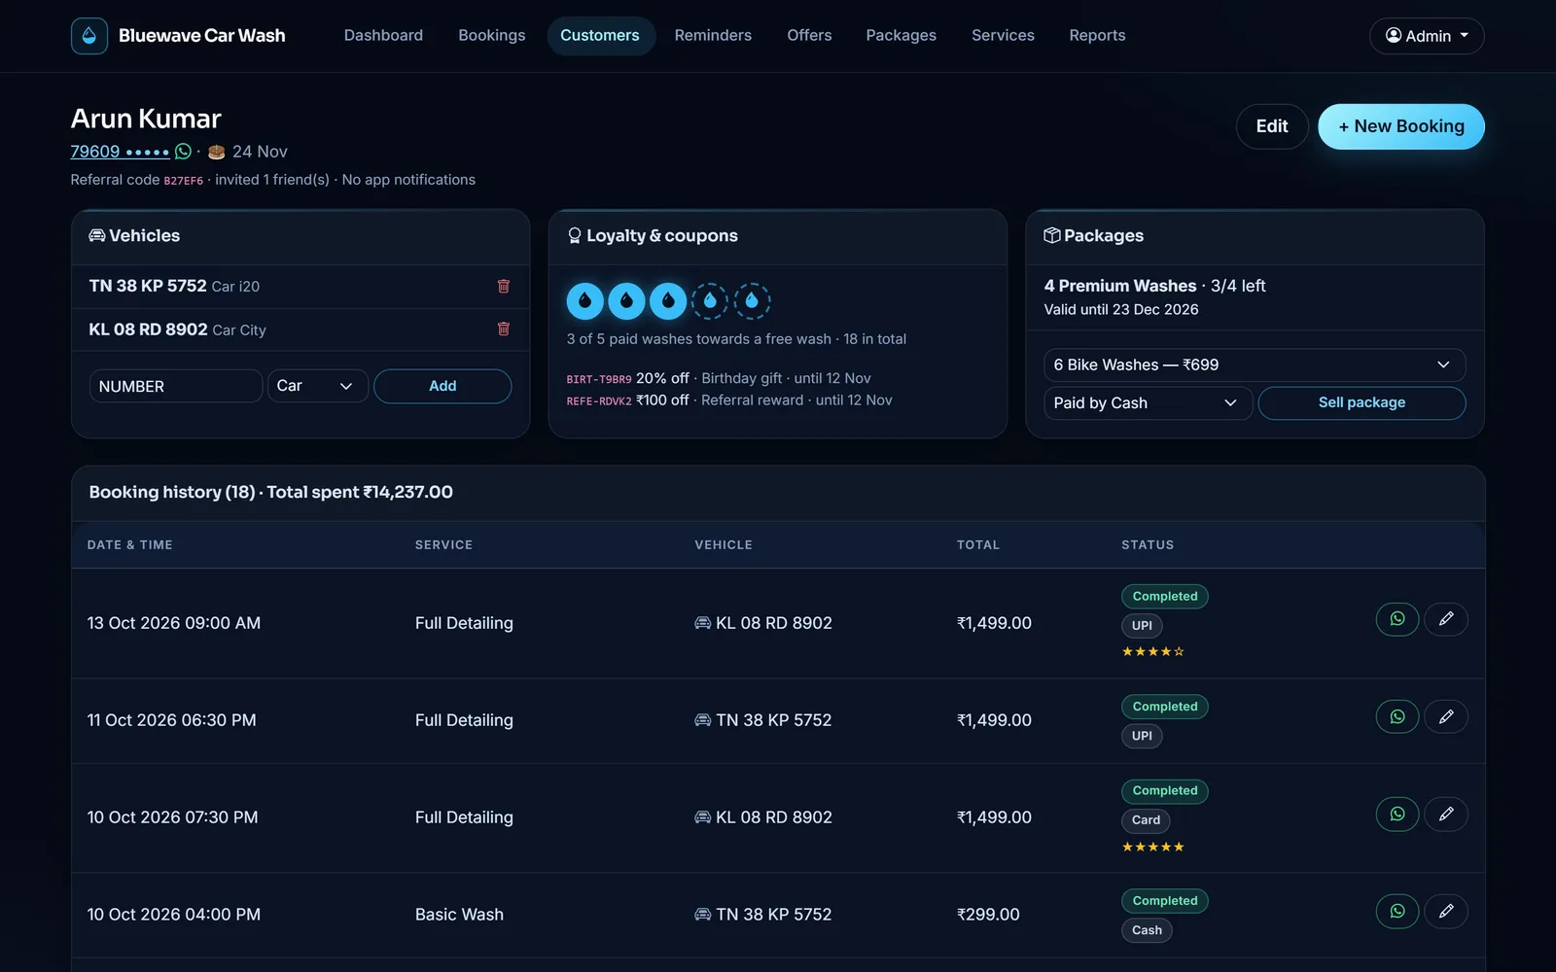This screenshot has height=972, width=1556.
Task: Click the Bluewave water drop logo icon
Action: (x=89, y=36)
